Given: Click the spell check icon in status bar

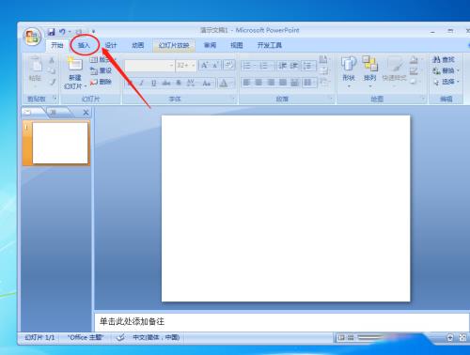Looking at the screenshot, I should [x=120, y=337].
